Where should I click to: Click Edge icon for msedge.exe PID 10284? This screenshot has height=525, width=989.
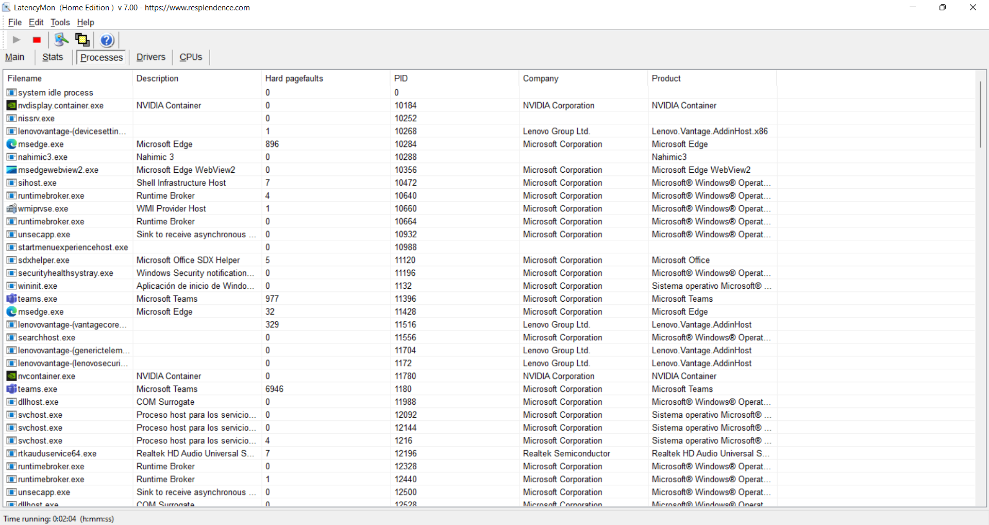pos(11,144)
